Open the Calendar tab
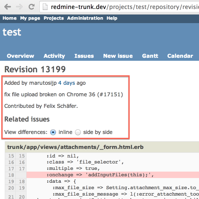The width and height of the screenshot is (199, 199). [180, 56]
